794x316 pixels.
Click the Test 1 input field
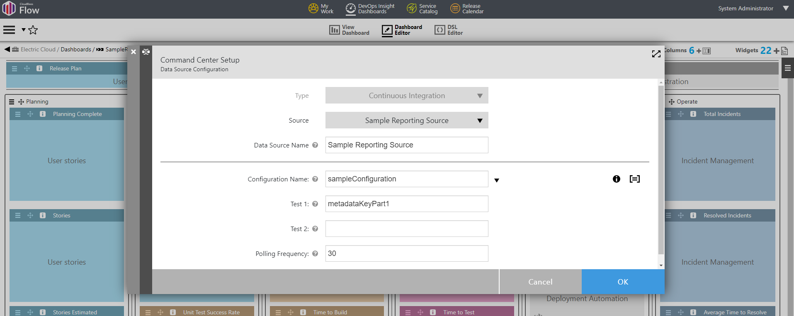tap(407, 204)
